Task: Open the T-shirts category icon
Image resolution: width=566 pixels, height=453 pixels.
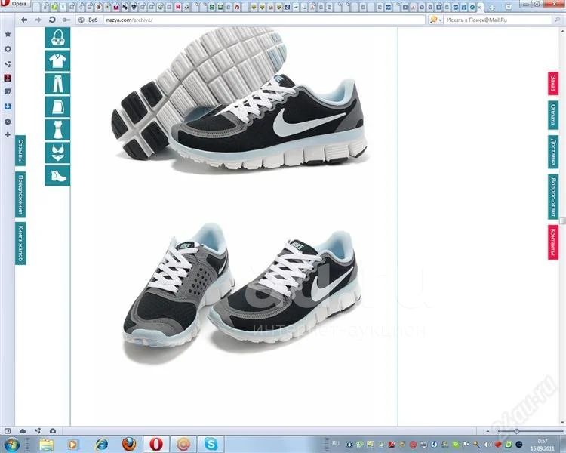Action: coord(57,60)
